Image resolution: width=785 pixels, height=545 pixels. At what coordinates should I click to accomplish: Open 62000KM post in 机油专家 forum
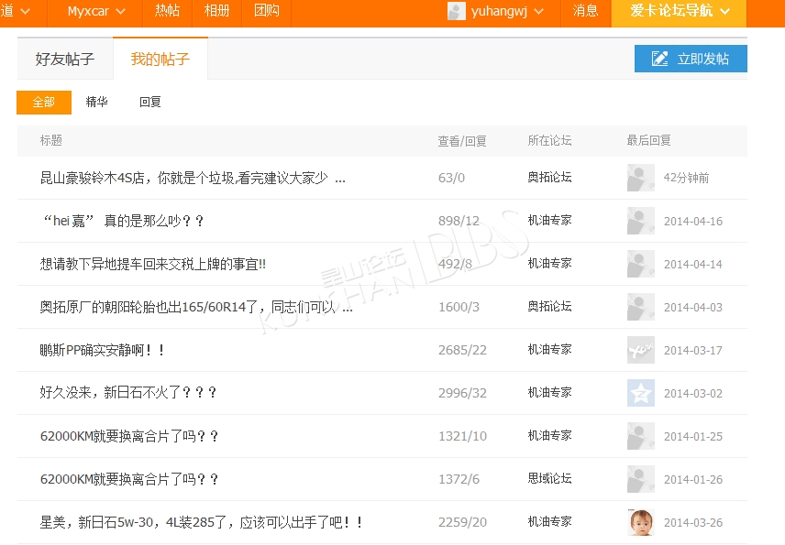(129, 436)
